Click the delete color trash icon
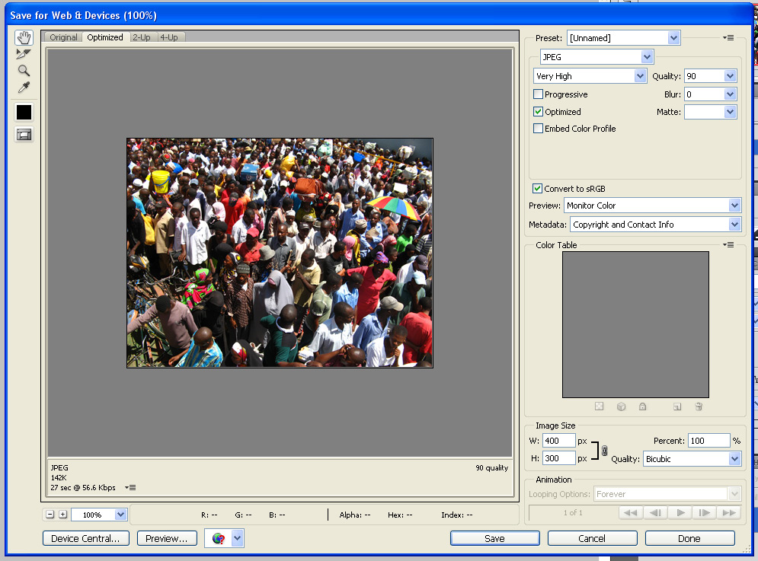 point(699,406)
